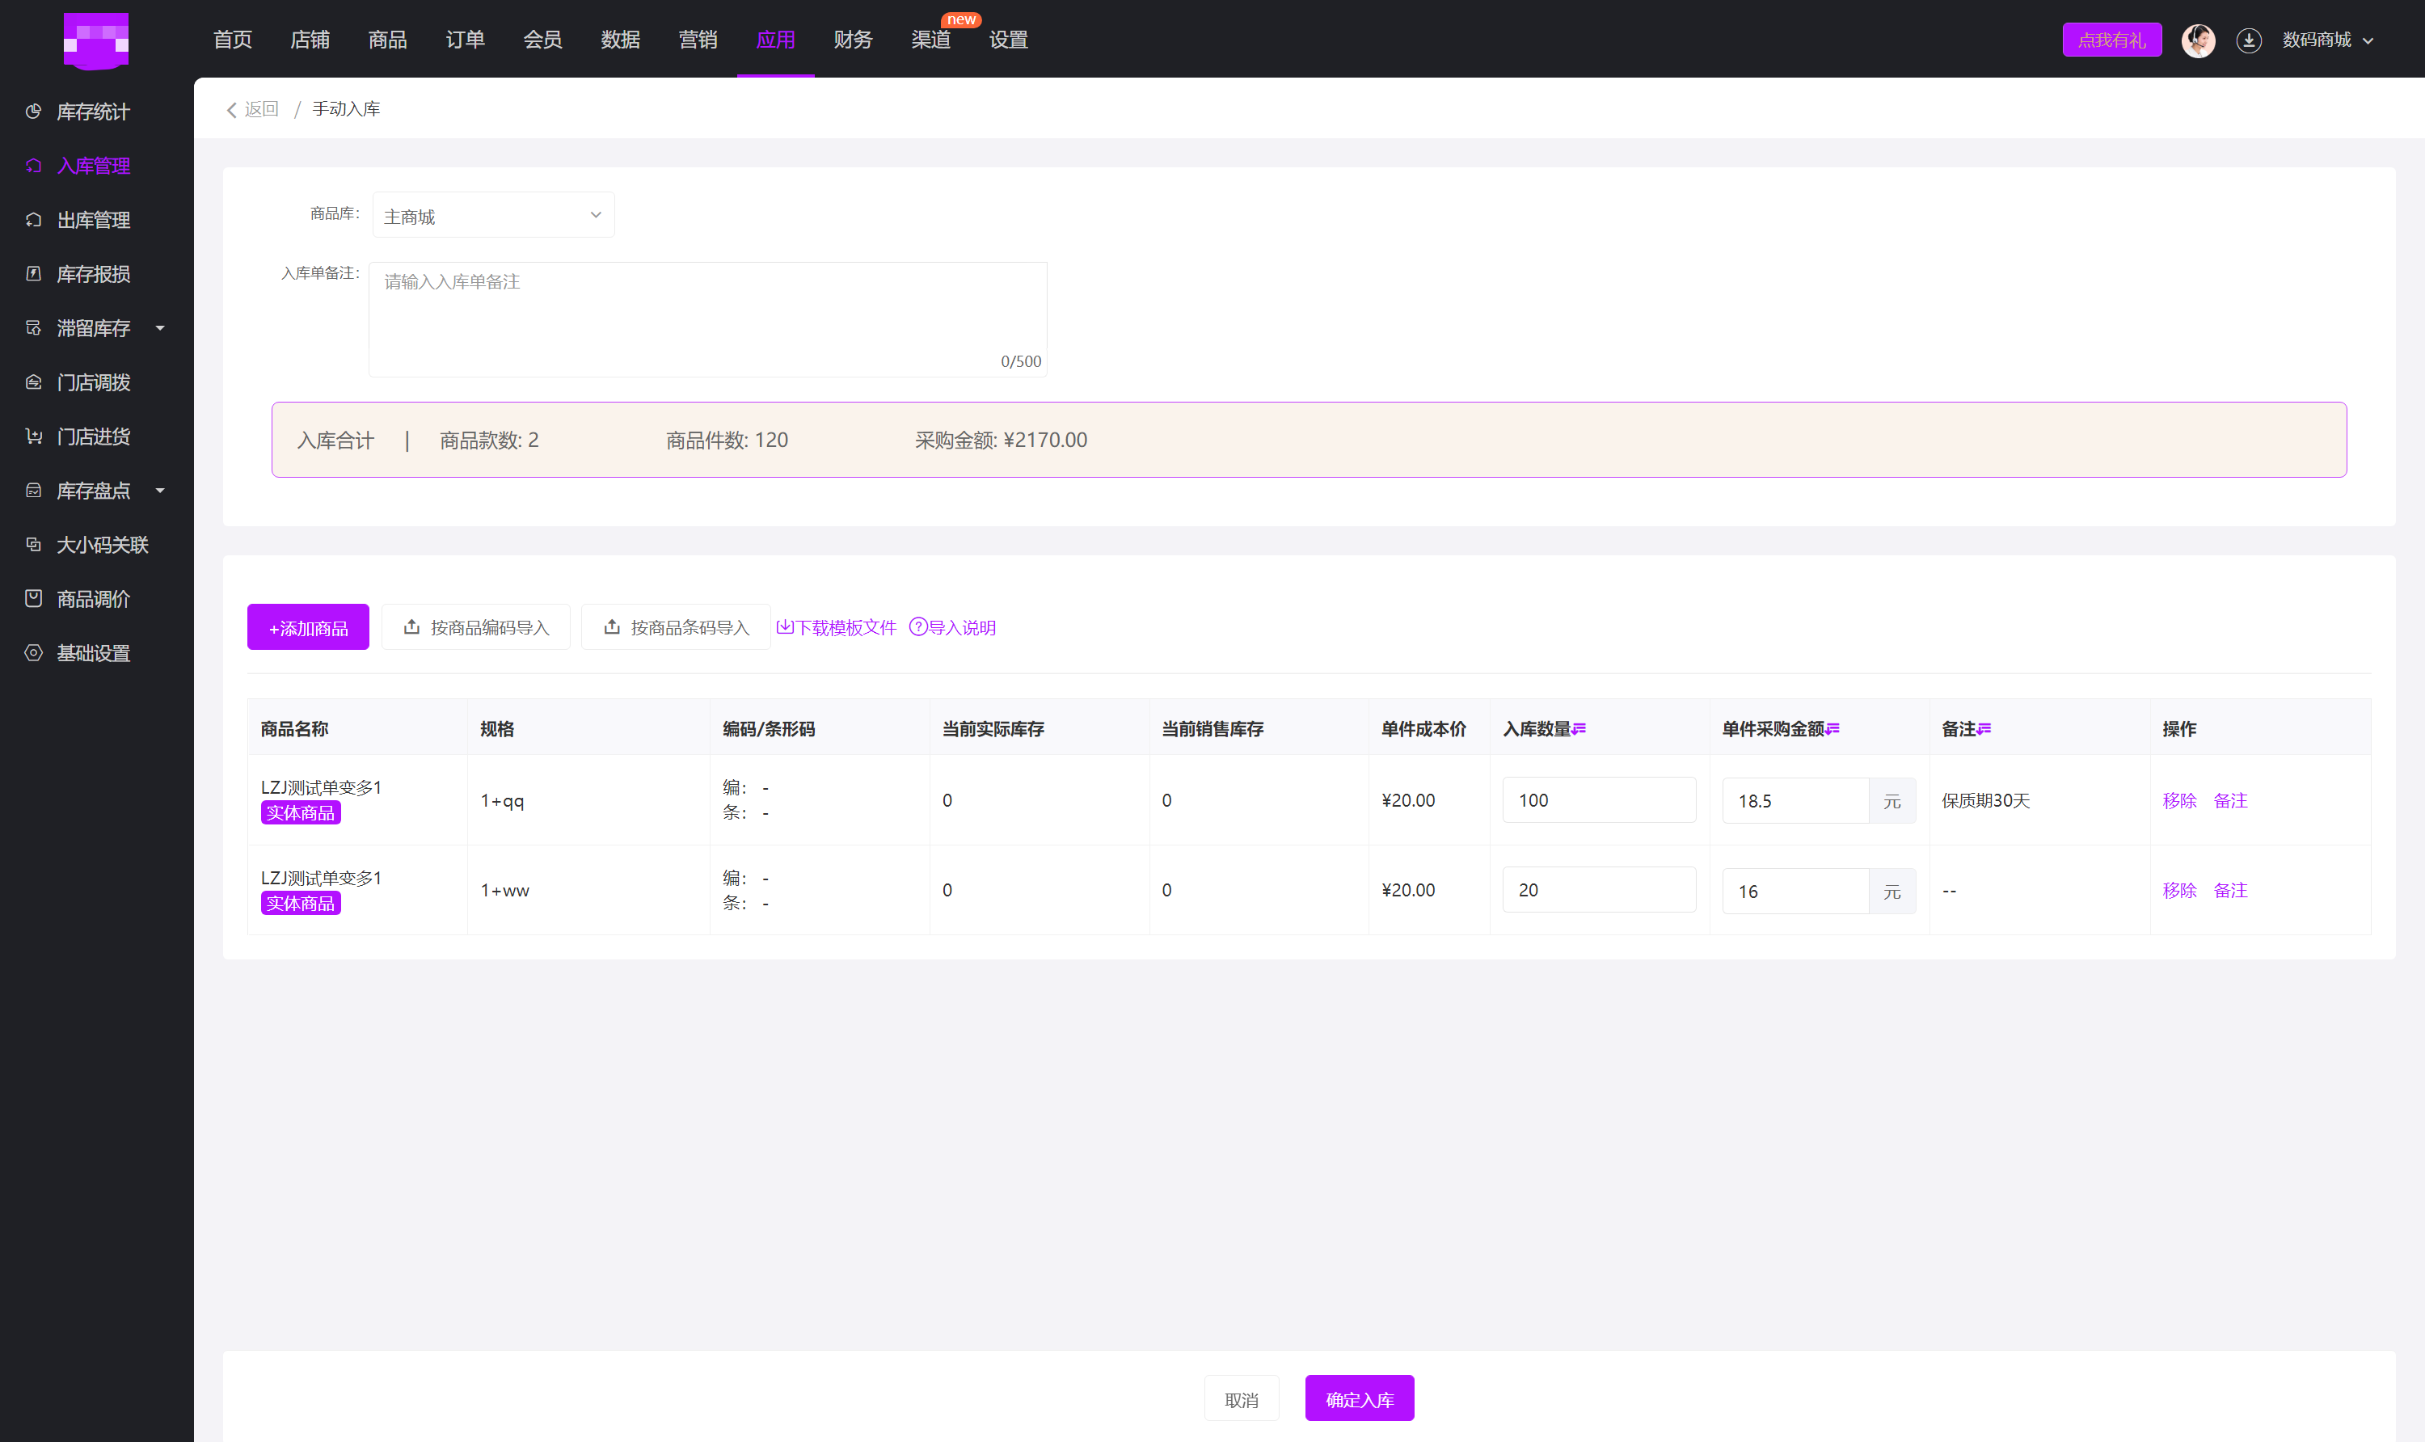Open the user avatar profile picture

2198,40
